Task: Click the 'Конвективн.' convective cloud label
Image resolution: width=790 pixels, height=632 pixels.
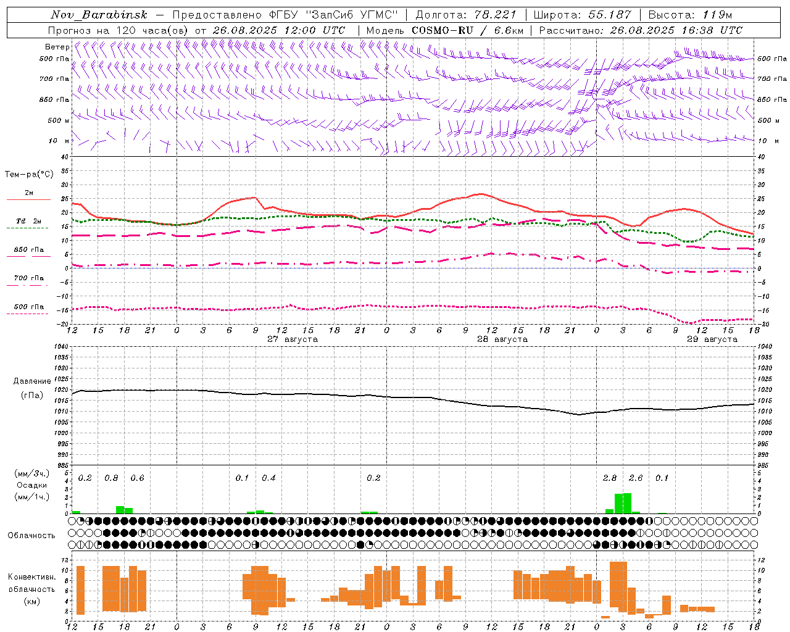Action: 31,577
